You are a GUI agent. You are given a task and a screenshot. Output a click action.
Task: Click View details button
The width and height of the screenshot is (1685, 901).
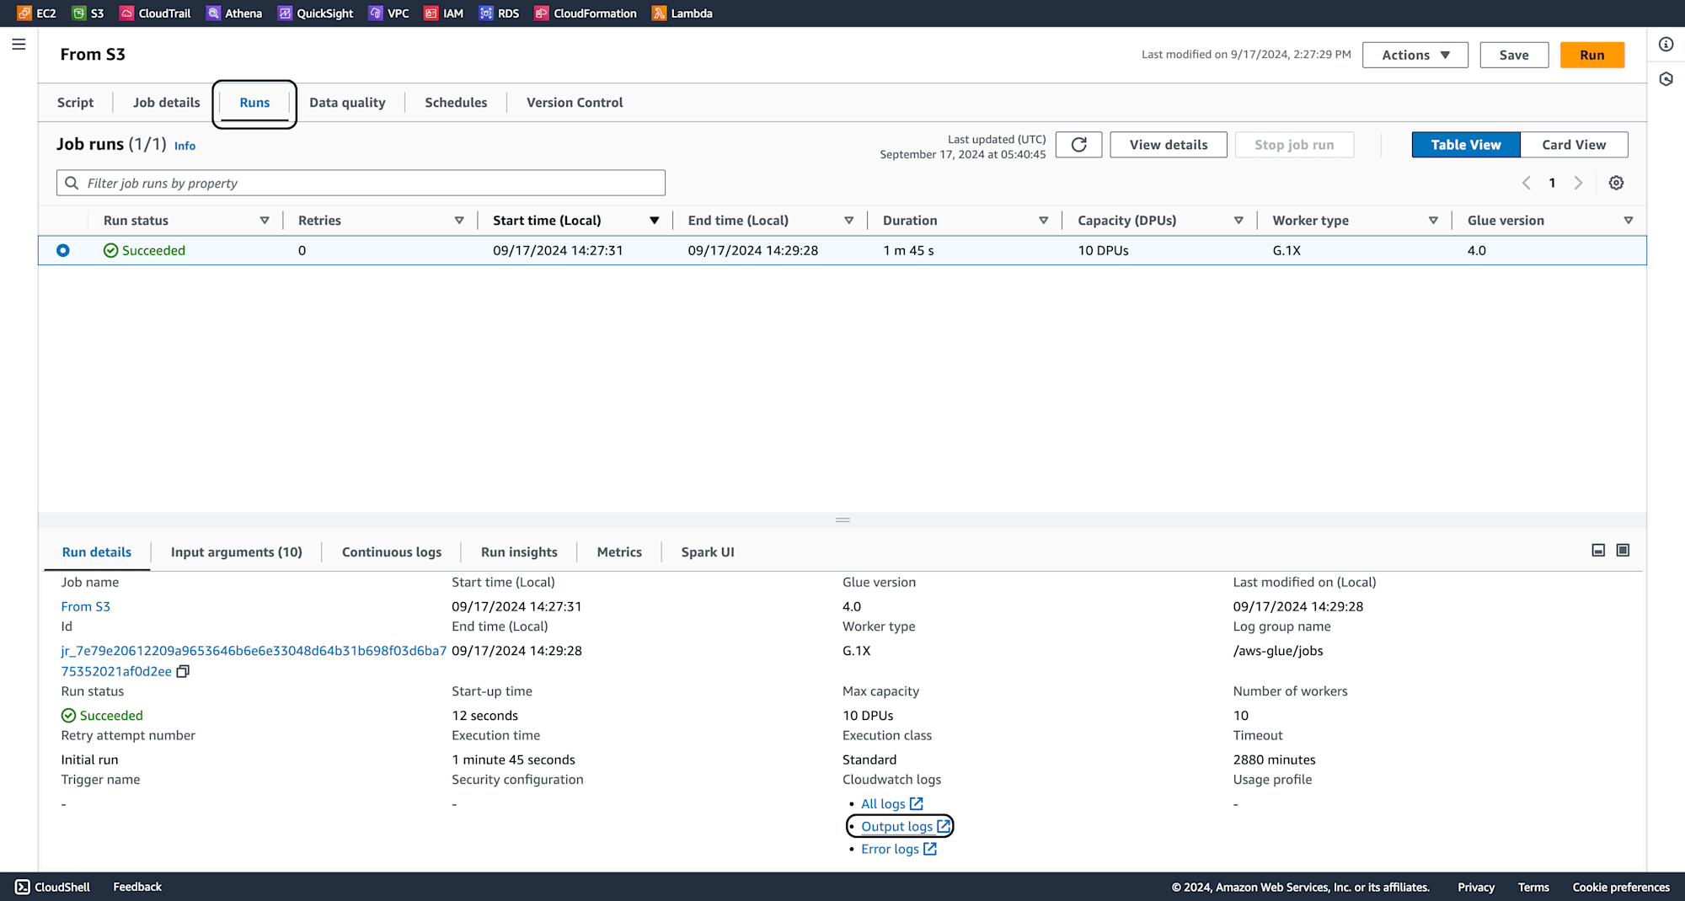click(1168, 145)
